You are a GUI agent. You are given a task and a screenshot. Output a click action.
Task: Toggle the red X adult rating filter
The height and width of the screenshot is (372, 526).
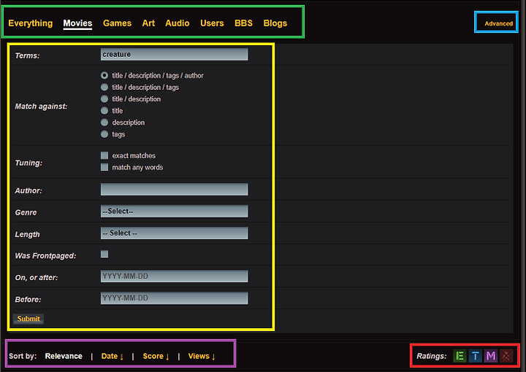click(x=506, y=356)
